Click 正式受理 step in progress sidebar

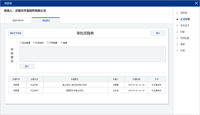pos(185,19)
